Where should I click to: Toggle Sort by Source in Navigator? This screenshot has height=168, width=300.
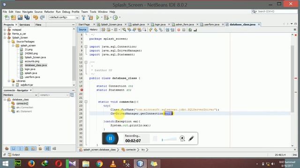click(x=54, y=148)
